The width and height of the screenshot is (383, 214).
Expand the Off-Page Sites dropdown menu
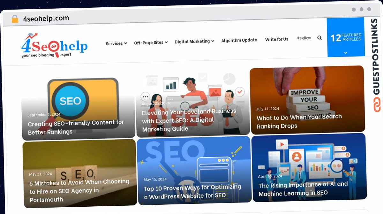151,42
